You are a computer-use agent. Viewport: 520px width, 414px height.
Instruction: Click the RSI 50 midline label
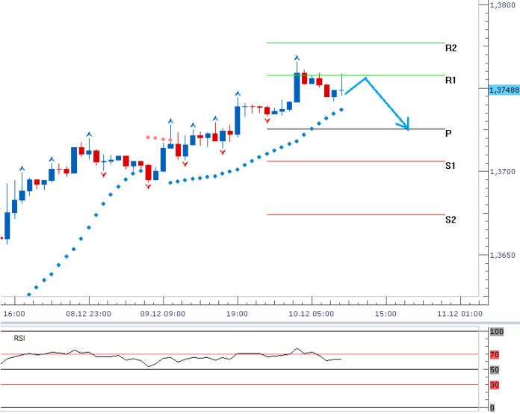pyautogui.click(x=495, y=370)
